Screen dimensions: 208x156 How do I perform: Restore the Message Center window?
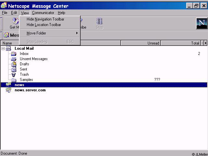[196, 6]
